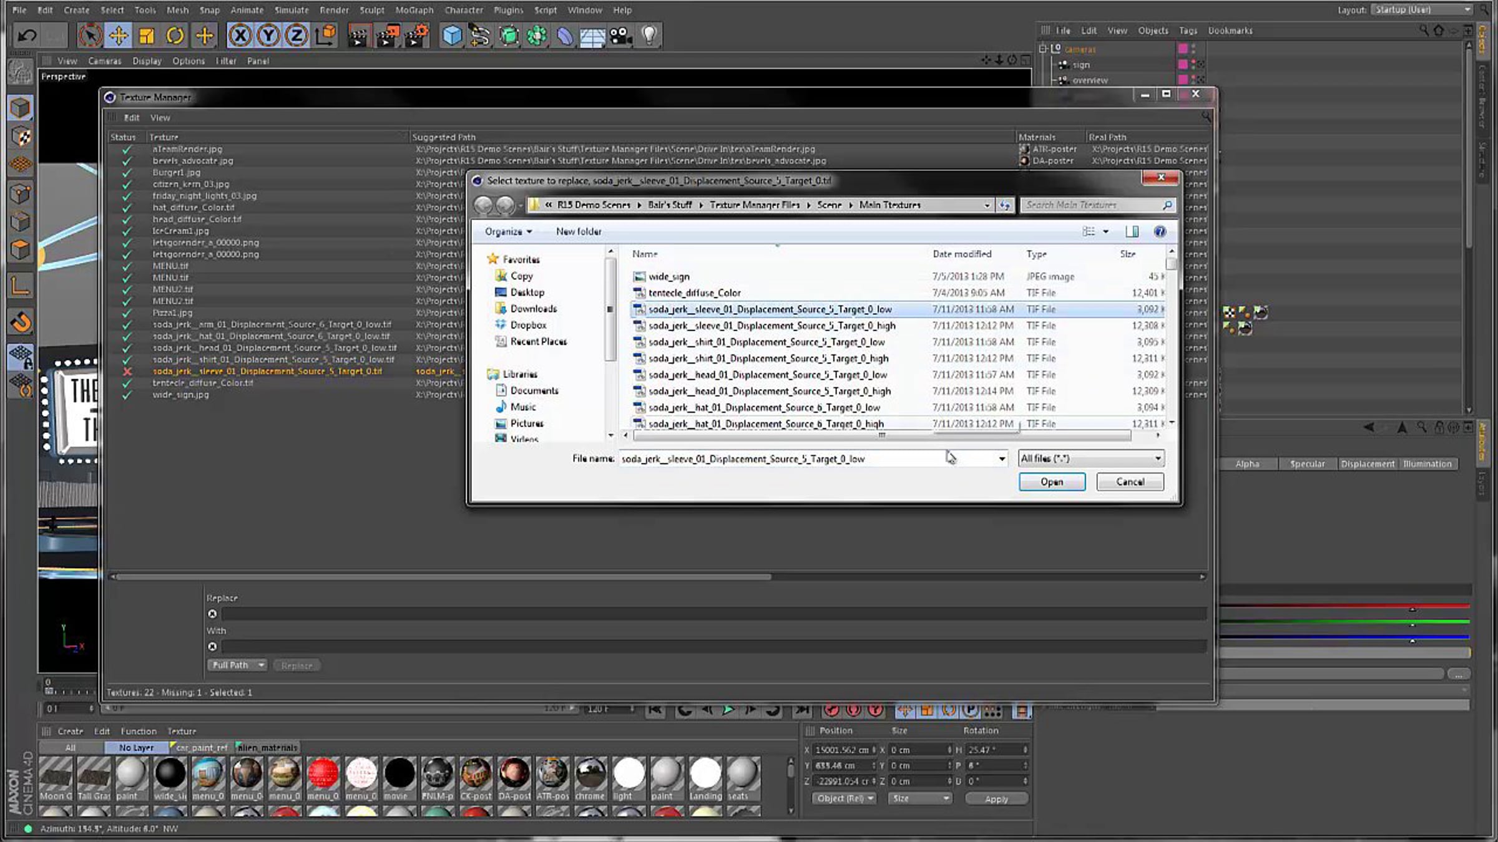The width and height of the screenshot is (1498, 842).
Task: Open the MoGraph menu
Action: (414, 10)
